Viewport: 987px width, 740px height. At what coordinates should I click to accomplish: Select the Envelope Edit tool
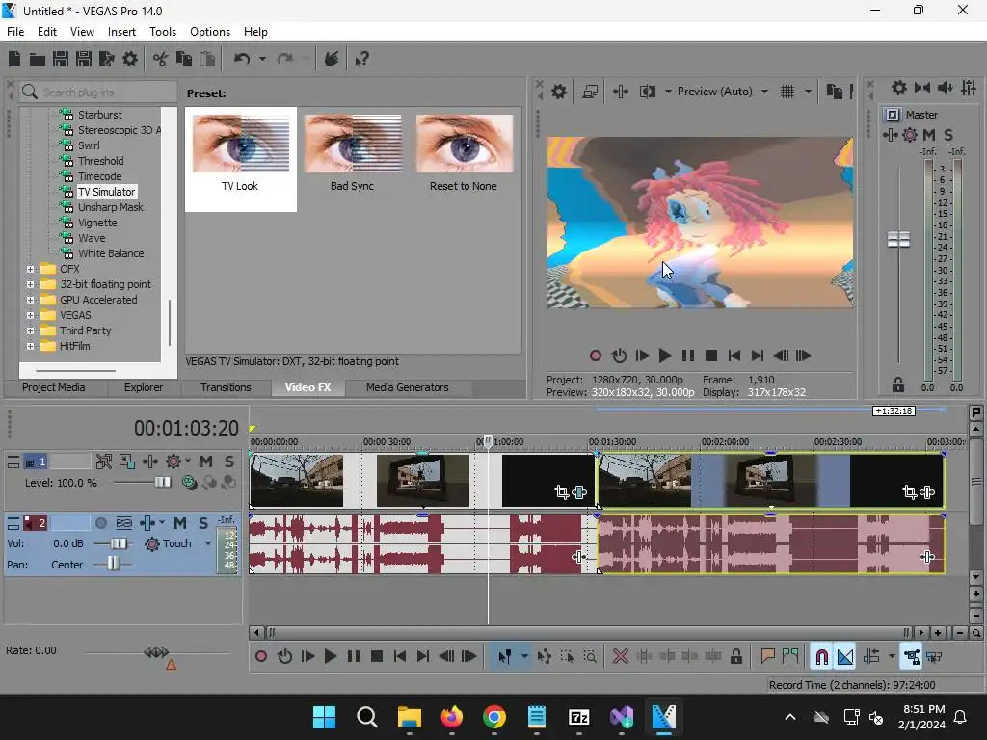tap(544, 657)
